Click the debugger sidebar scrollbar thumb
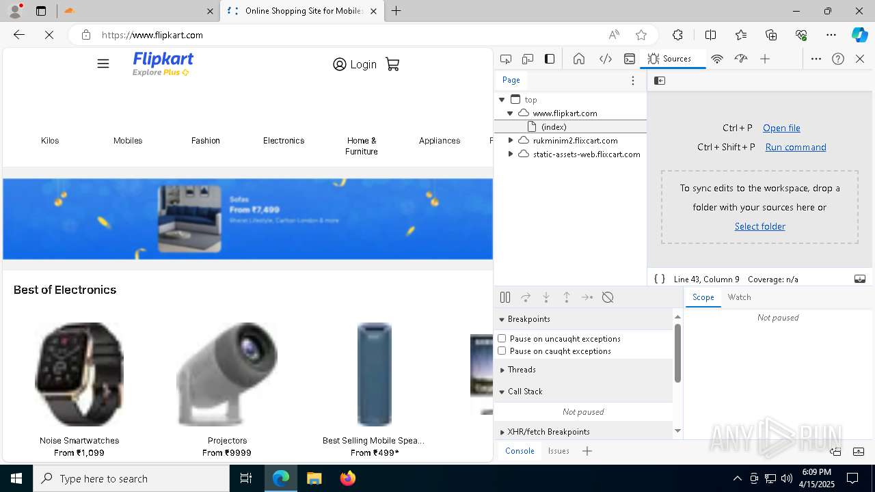The height and width of the screenshot is (492, 875). tap(677, 353)
